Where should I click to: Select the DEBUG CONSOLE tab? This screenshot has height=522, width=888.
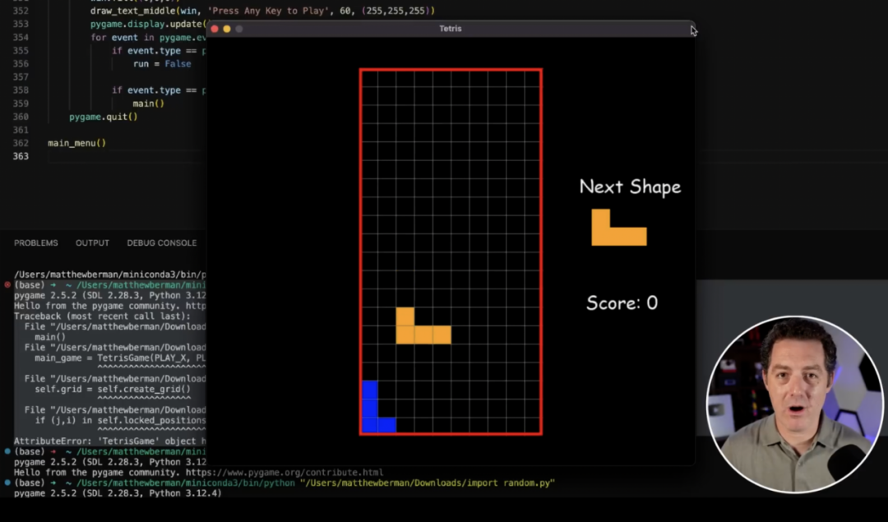(161, 243)
